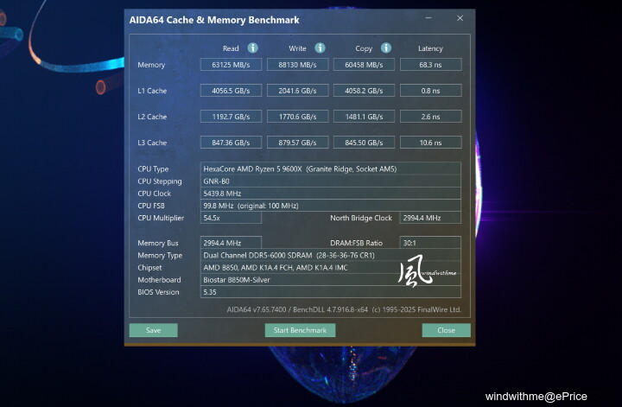622x407 pixels.
Task: Click the BIOS Version label
Action: pyautogui.click(x=158, y=292)
